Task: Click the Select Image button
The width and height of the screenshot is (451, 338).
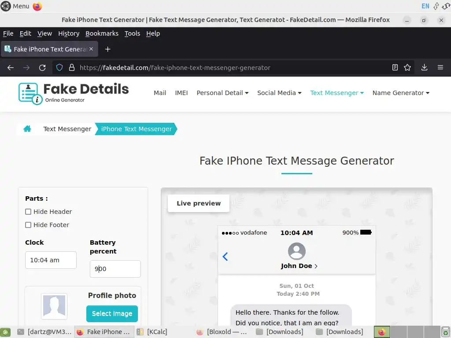Action: point(112,313)
